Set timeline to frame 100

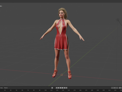45,90
